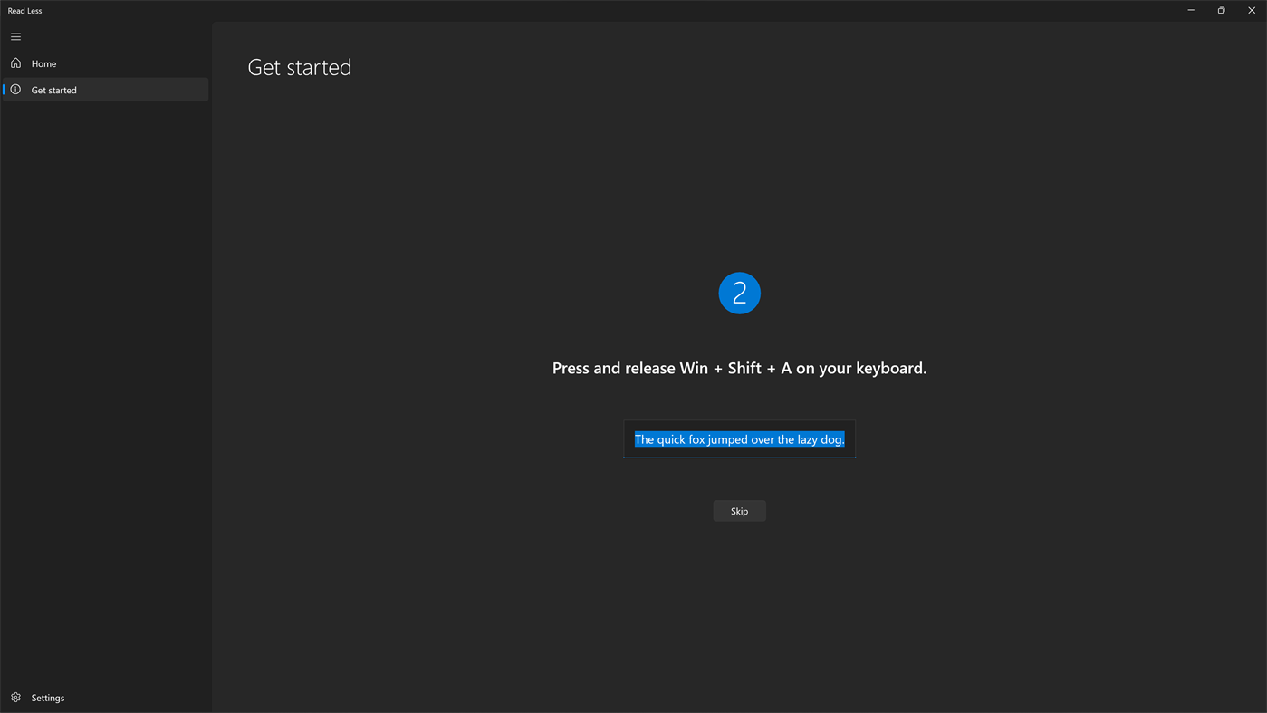Click the Settings gear icon
This screenshot has height=713, width=1267.
14,696
